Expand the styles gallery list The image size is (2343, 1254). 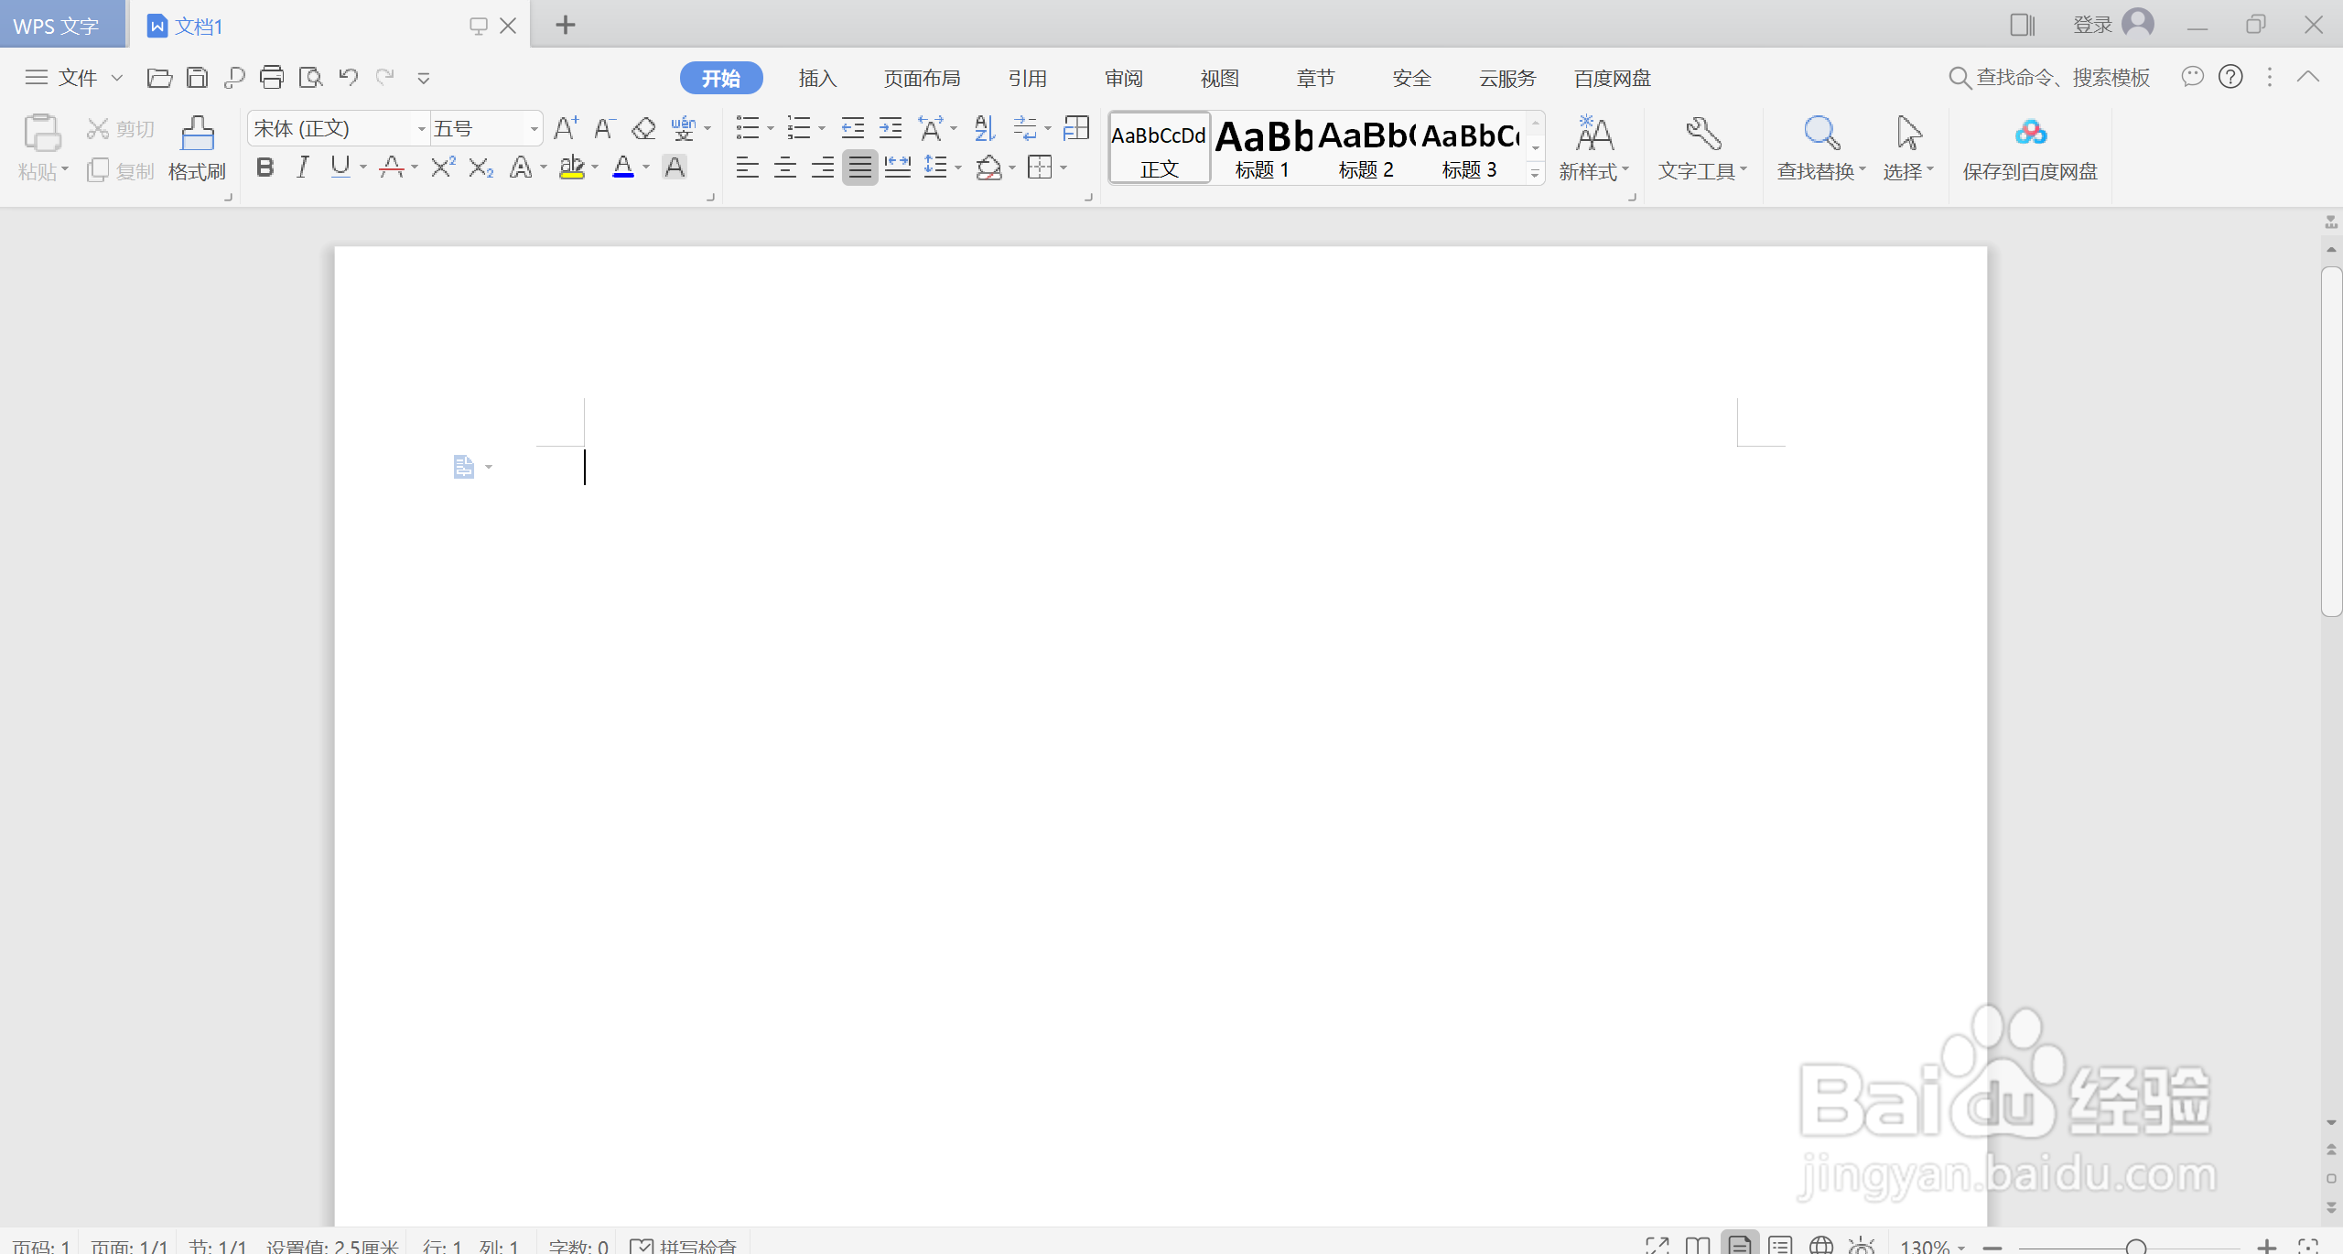click(x=1536, y=174)
